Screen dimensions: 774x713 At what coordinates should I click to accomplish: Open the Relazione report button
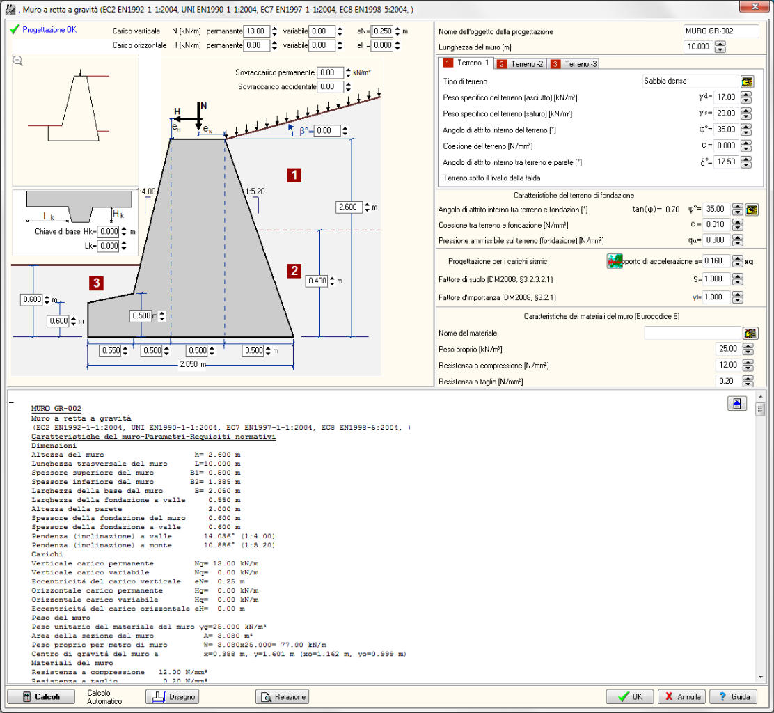click(282, 697)
